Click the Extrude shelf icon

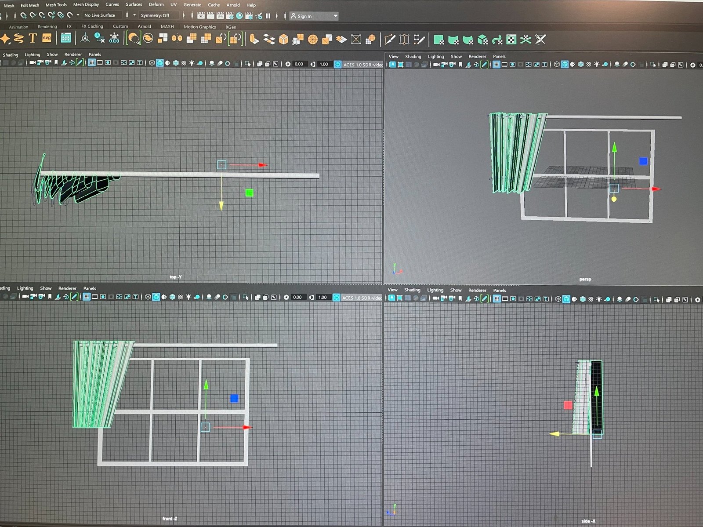tap(254, 39)
